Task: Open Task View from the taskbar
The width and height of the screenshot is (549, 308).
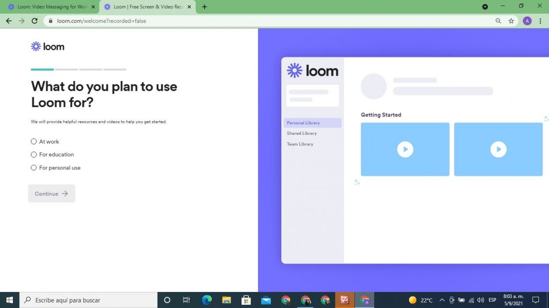Action: pyautogui.click(x=186, y=300)
